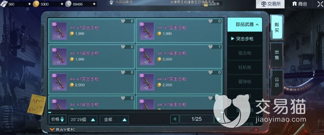Click the AK-47 thumbnail in third row left
Viewport: 324px width, 135px height.
pyautogui.click(x=59, y=82)
